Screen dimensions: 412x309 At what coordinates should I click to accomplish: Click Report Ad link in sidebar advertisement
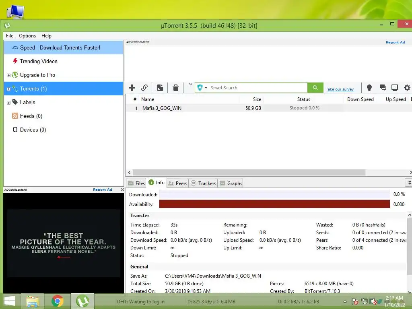103,190
